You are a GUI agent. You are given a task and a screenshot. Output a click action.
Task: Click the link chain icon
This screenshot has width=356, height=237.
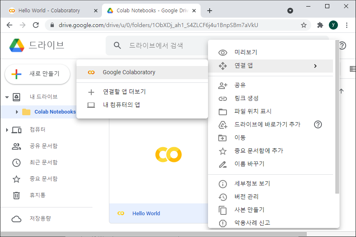coord(222,99)
